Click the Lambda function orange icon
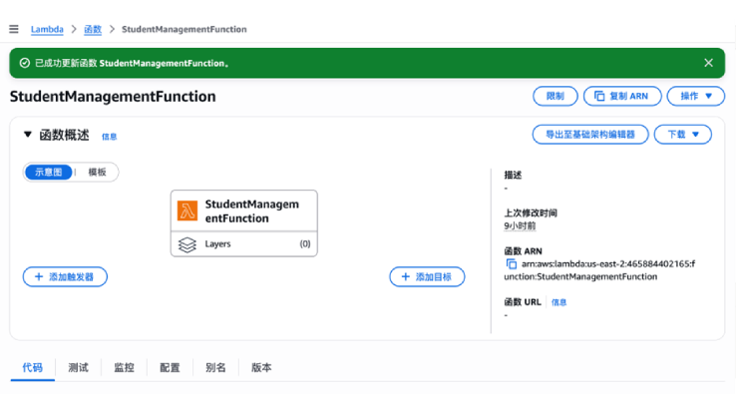 186,210
